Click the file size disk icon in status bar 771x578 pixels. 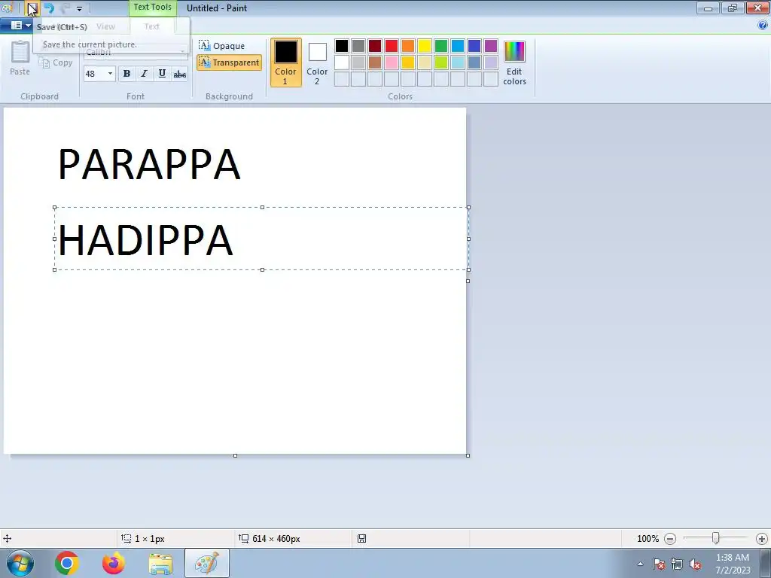[361, 539]
